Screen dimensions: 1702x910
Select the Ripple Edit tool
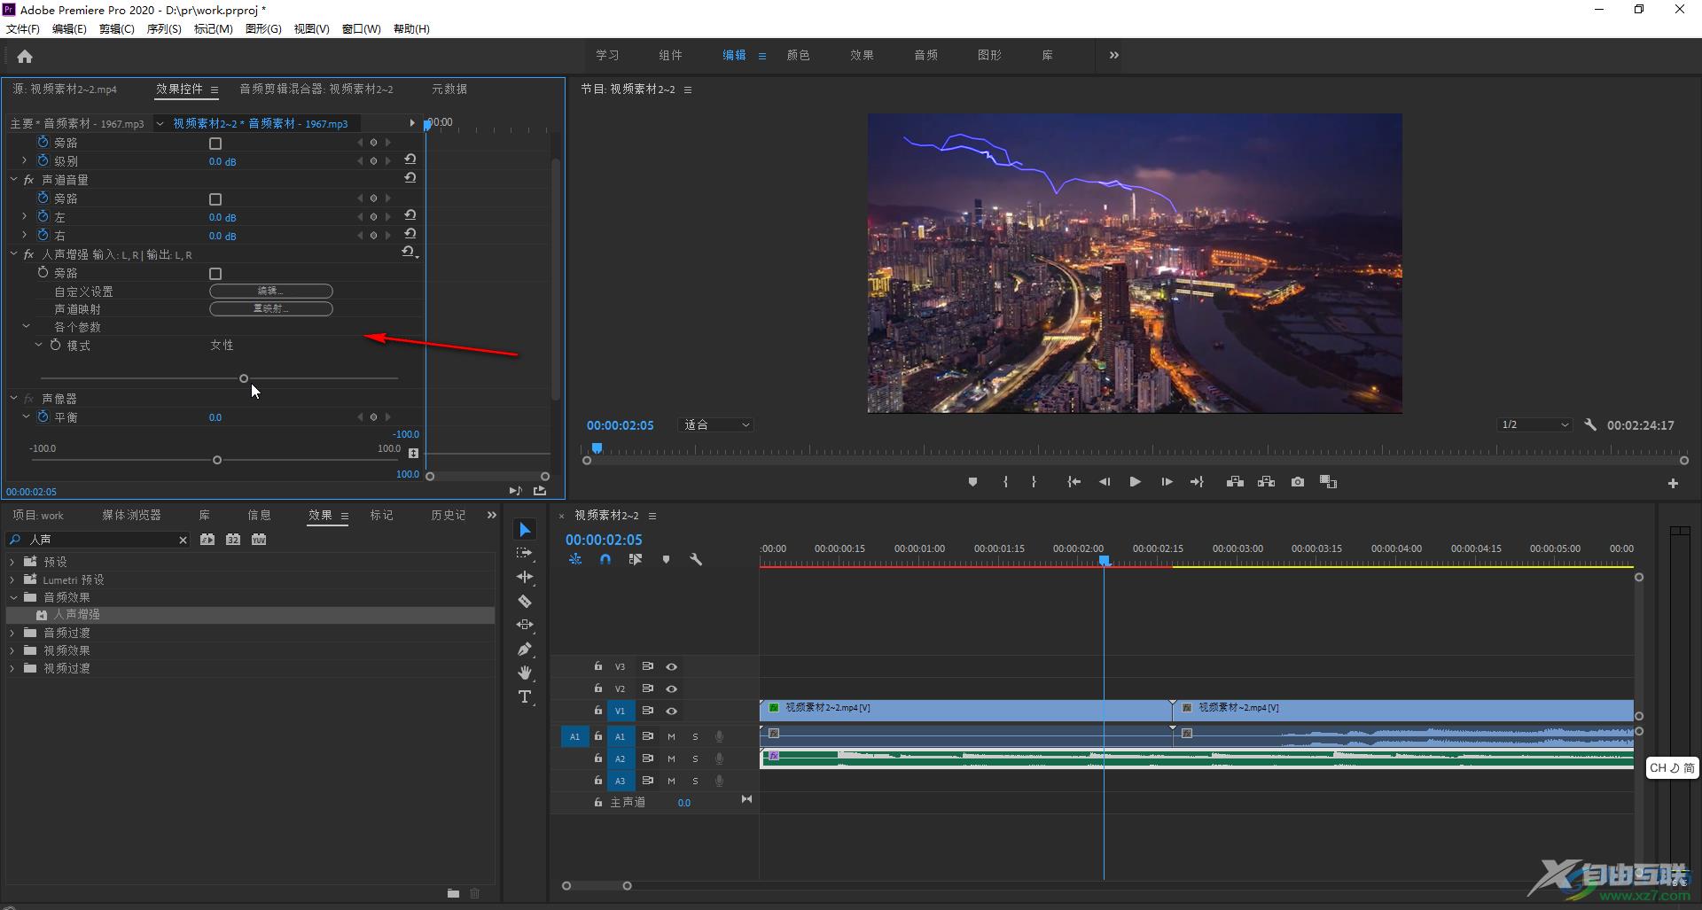click(x=525, y=577)
